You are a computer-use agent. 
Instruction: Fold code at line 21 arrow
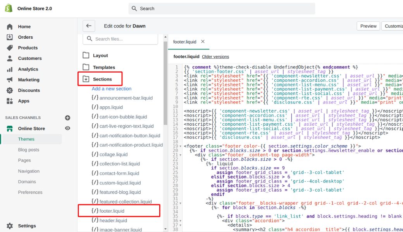point(181,155)
